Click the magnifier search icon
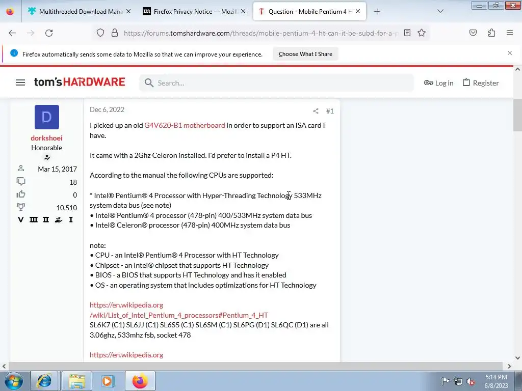Screen dimensions: 522x391 (x=149, y=83)
